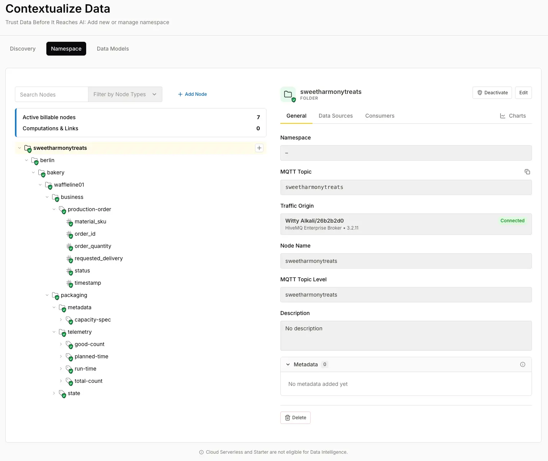Open the Data Models tab
This screenshot has width=548, height=461.
click(113, 49)
